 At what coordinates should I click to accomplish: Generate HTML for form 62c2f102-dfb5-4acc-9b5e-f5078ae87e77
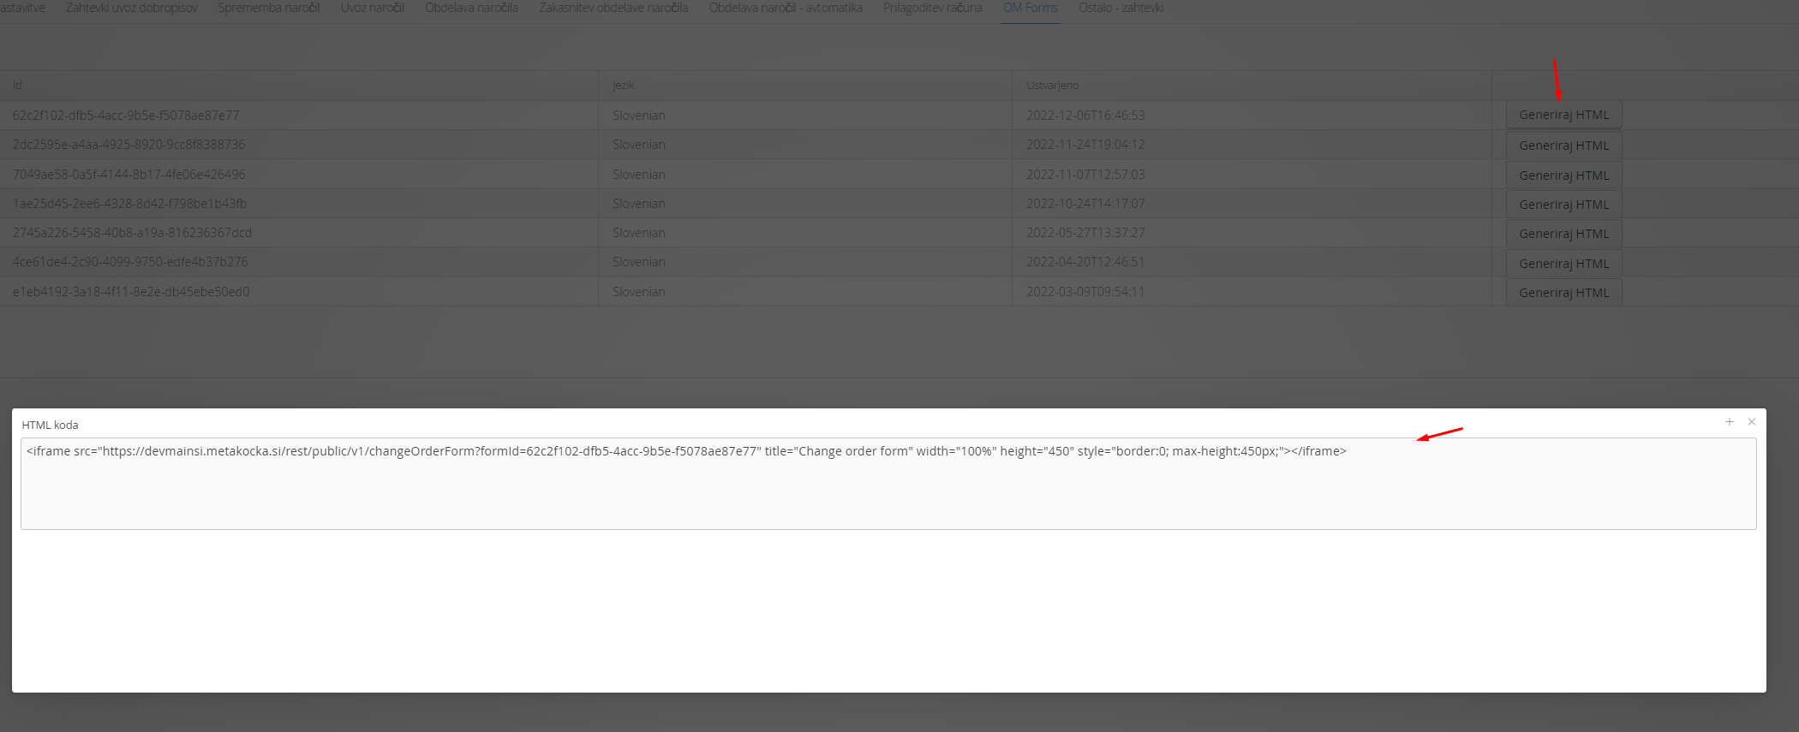tap(1564, 115)
